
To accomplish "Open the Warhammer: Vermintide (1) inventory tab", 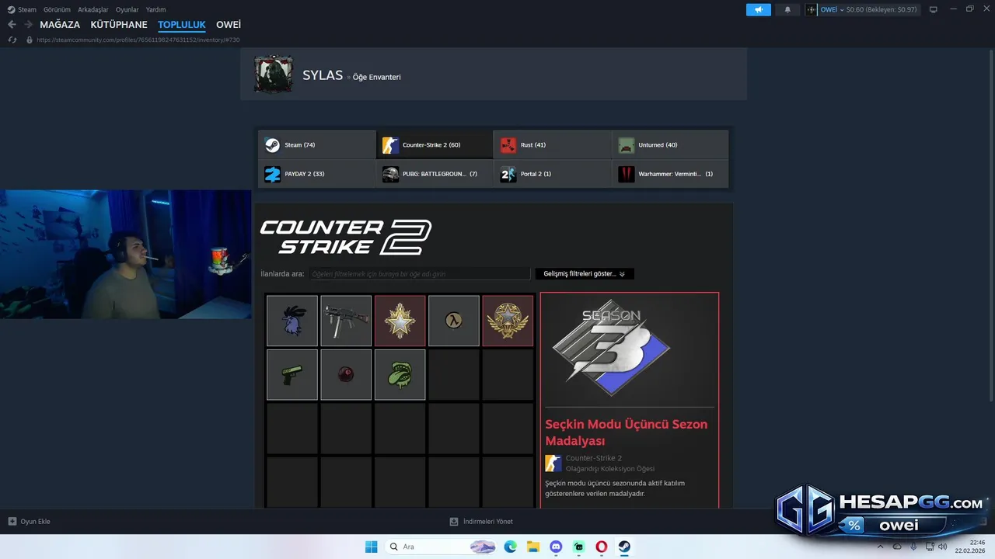I will 670,174.
